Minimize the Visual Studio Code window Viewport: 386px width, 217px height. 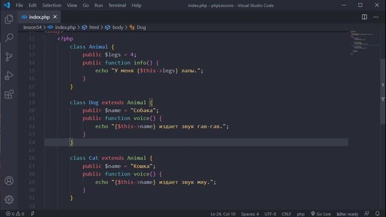pyautogui.click(x=344, y=5)
